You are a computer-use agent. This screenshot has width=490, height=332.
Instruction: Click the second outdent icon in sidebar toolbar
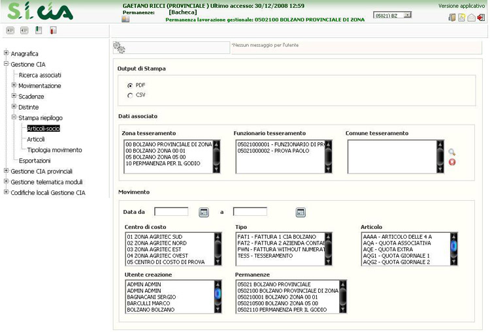point(24,30)
